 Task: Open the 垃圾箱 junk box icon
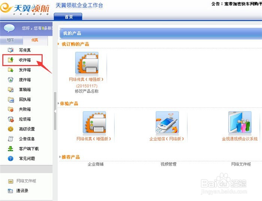tap(11, 119)
